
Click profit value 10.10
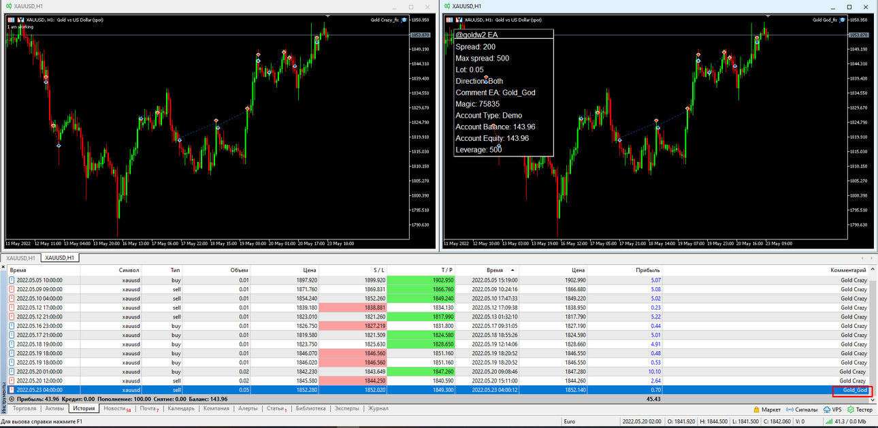click(654, 372)
